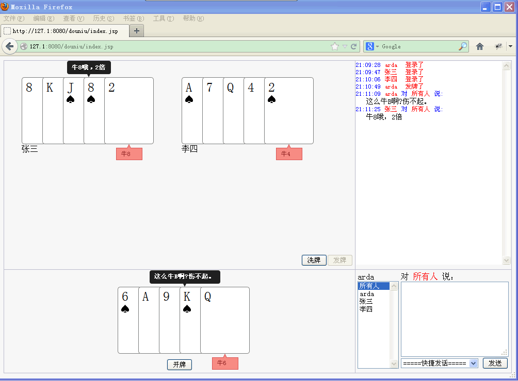
Task: Click the 开牌 reveal button
Action: (x=180, y=365)
